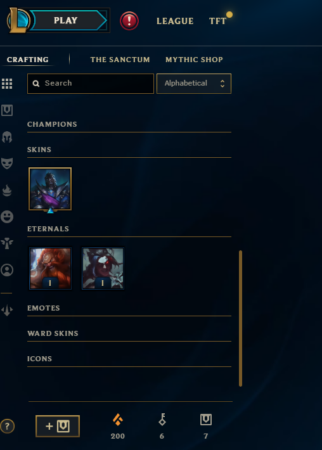Filter loot by ward skins icon
The image size is (322, 450).
(x=7, y=243)
